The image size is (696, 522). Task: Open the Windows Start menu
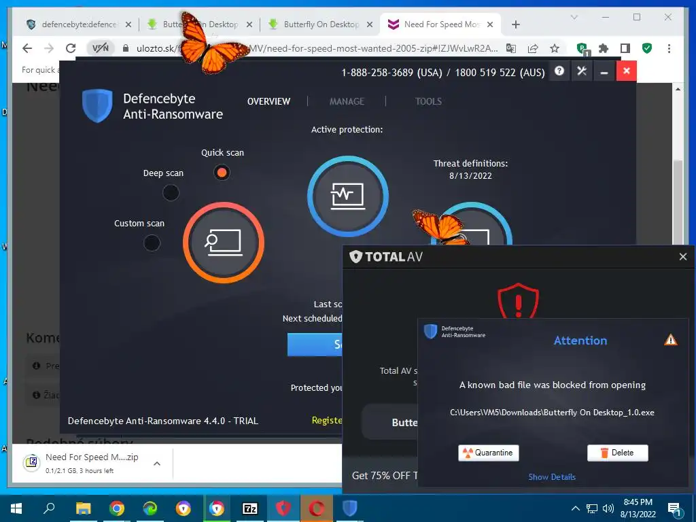pos(16,508)
